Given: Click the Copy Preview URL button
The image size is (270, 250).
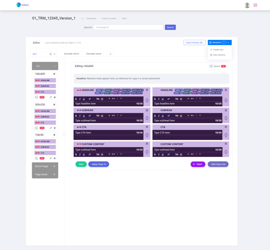Looking at the screenshot, I should 194,43.
